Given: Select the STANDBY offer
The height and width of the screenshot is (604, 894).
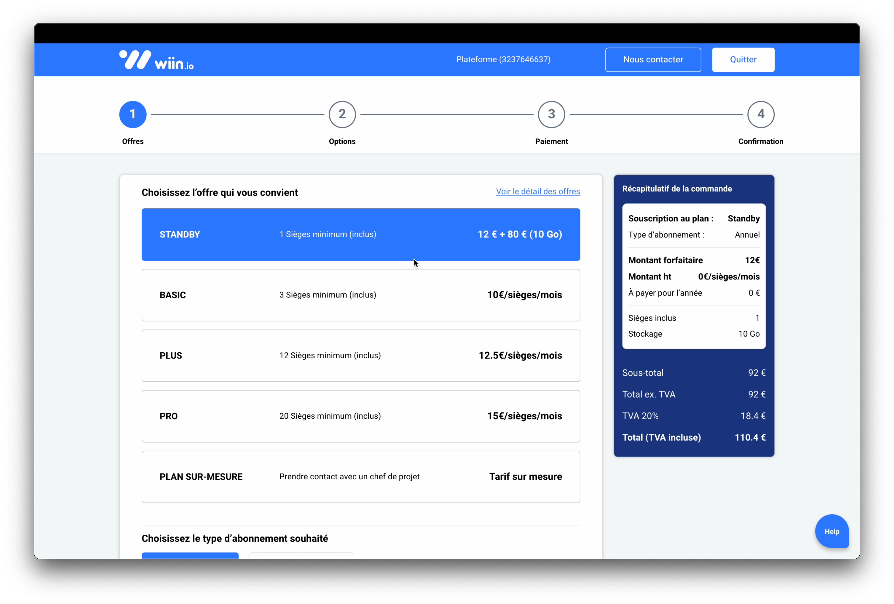Looking at the screenshot, I should 360,234.
